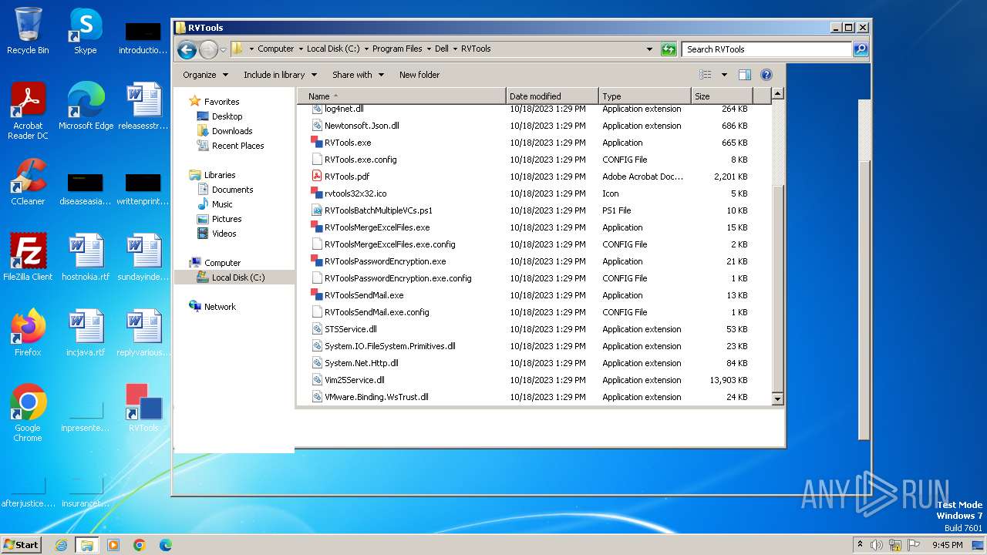This screenshot has width=987, height=555.
Task: Sort by Date modified column header
Action: [x=552, y=96]
